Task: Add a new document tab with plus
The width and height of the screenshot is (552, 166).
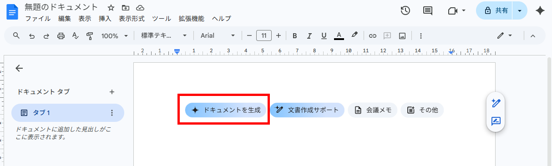Action: (112, 91)
